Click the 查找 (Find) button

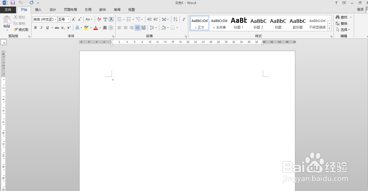pos(342,17)
